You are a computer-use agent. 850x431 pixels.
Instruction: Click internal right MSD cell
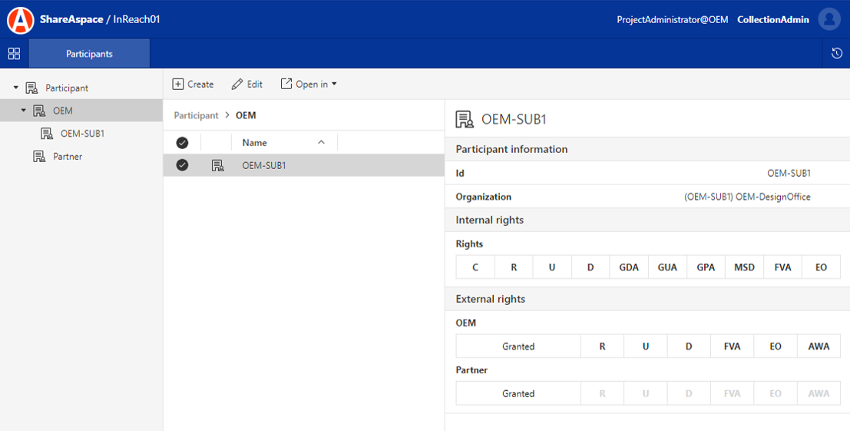[x=744, y=267]
